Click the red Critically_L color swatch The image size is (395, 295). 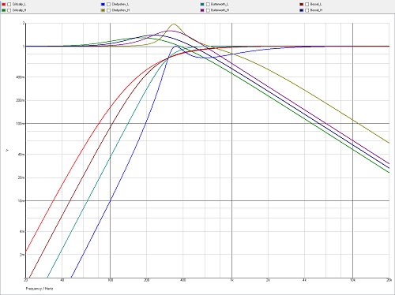4,5
